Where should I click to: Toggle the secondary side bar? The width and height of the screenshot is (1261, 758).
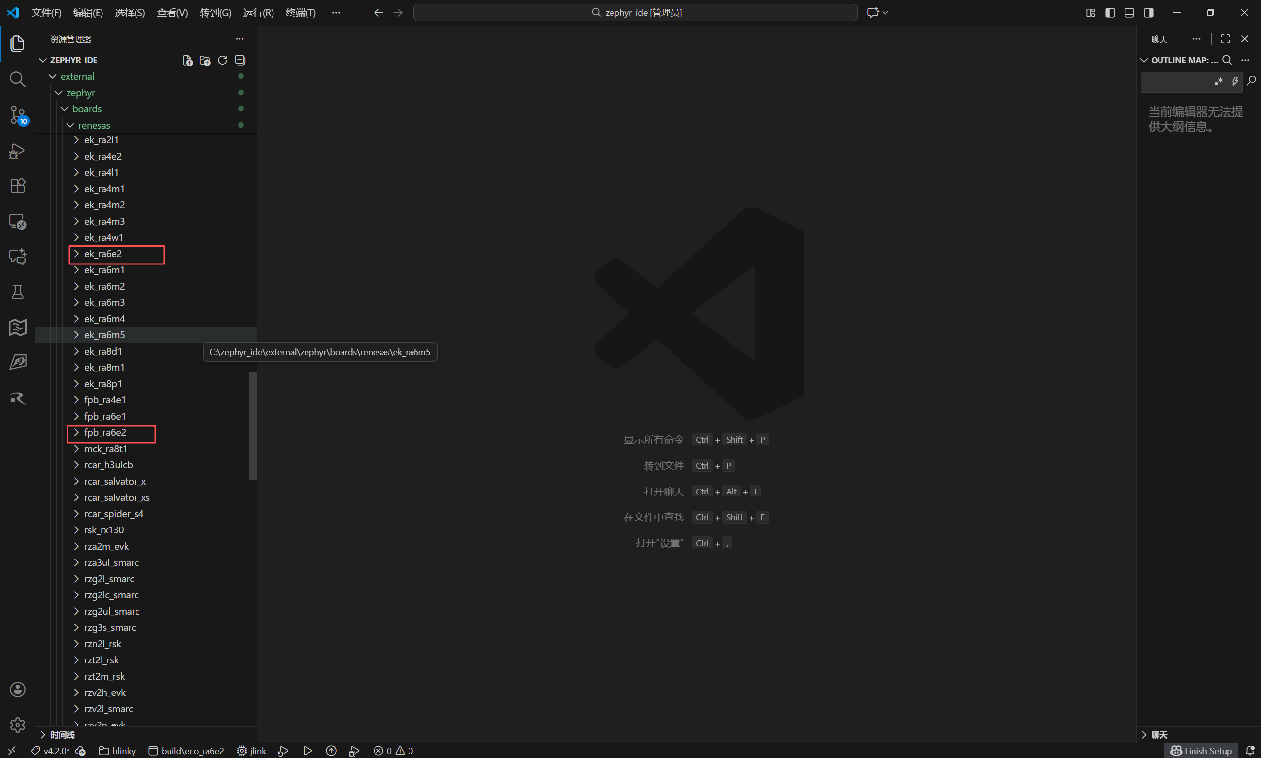[1149, 13]
